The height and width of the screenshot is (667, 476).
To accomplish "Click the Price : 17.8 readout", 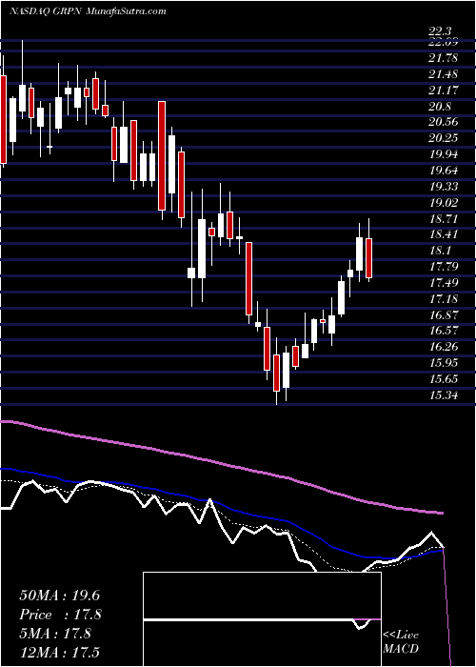I will pyautogui.click(x=60, y=615).
